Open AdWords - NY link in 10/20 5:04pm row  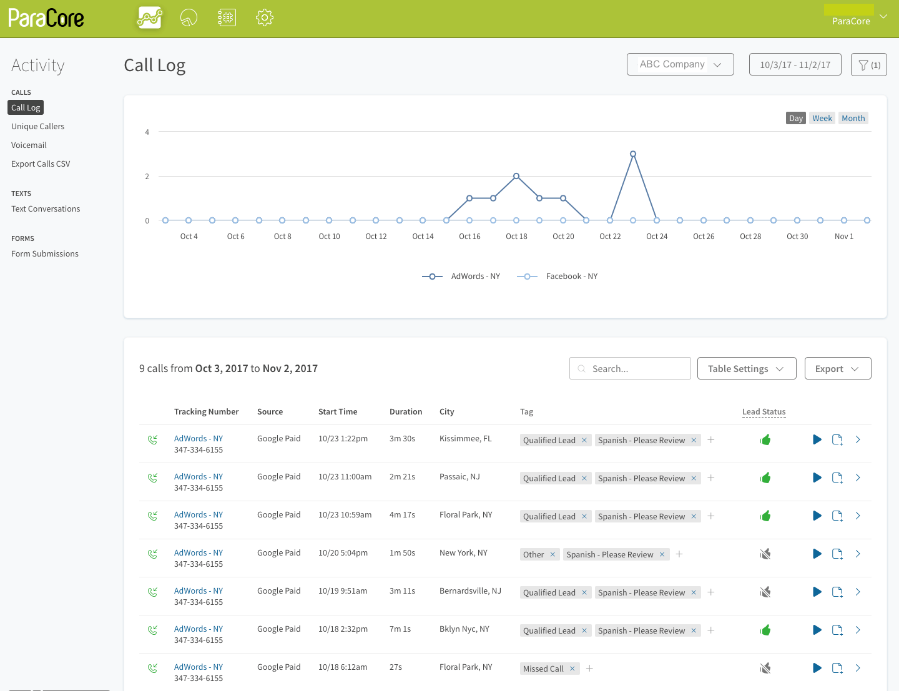[x=199, y=552]
